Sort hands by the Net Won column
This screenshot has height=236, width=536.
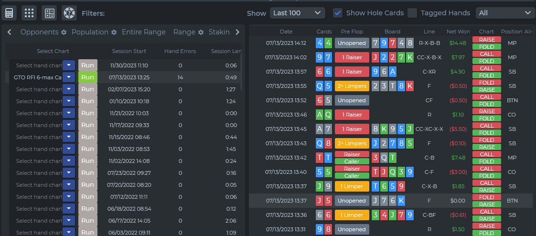point(458,32)
